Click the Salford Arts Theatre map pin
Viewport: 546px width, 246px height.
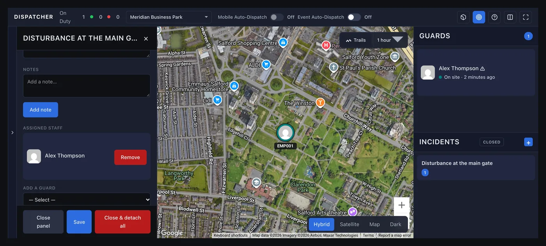[353, 212]
